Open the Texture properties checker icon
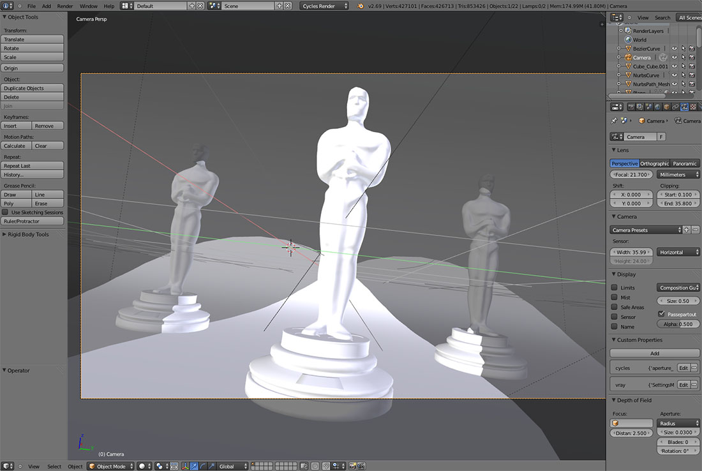702x471 pixels. pos(693,107)
